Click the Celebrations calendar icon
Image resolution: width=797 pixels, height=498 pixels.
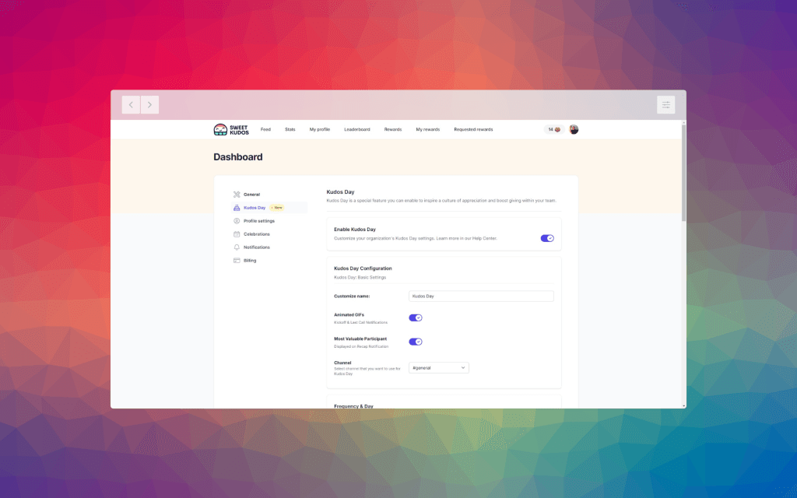click(237, 234)
